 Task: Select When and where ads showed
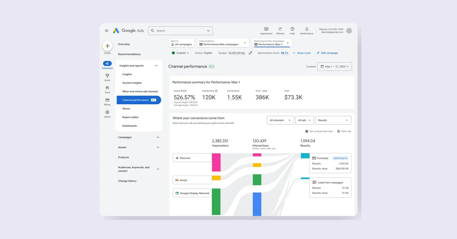pos(140,92)
